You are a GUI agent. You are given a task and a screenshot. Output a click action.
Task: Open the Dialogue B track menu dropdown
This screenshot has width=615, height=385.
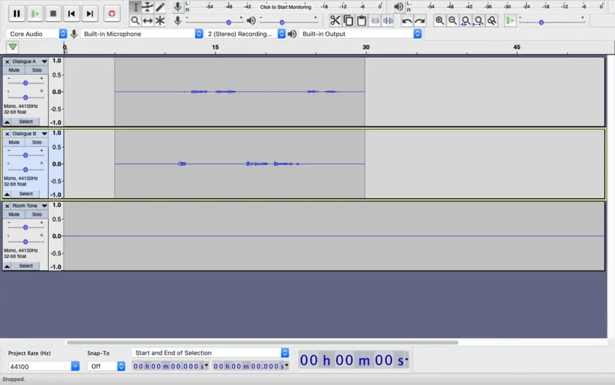[x=44, y=134]
